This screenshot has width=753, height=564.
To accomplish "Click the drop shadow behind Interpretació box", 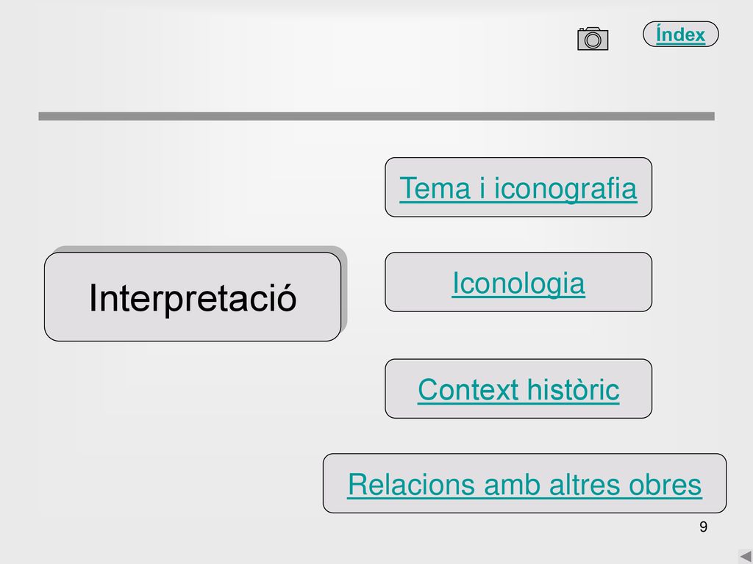I will tap(344, 288).
